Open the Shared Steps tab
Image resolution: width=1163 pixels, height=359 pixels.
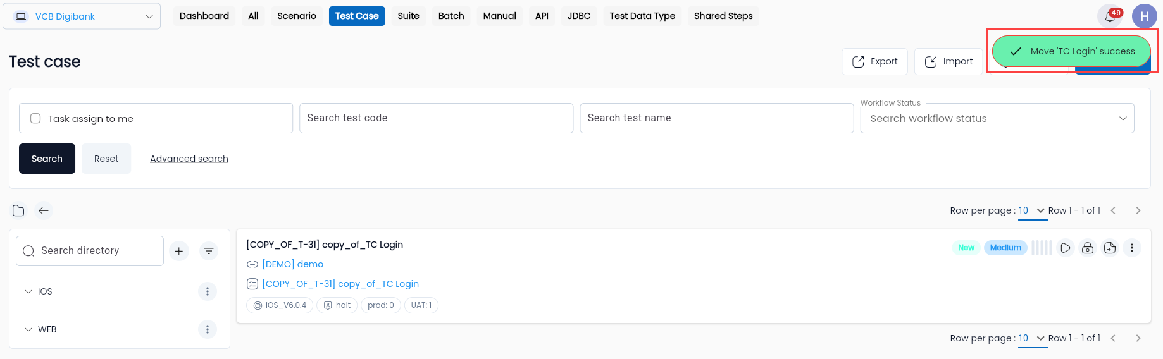[x=723, y=16]
